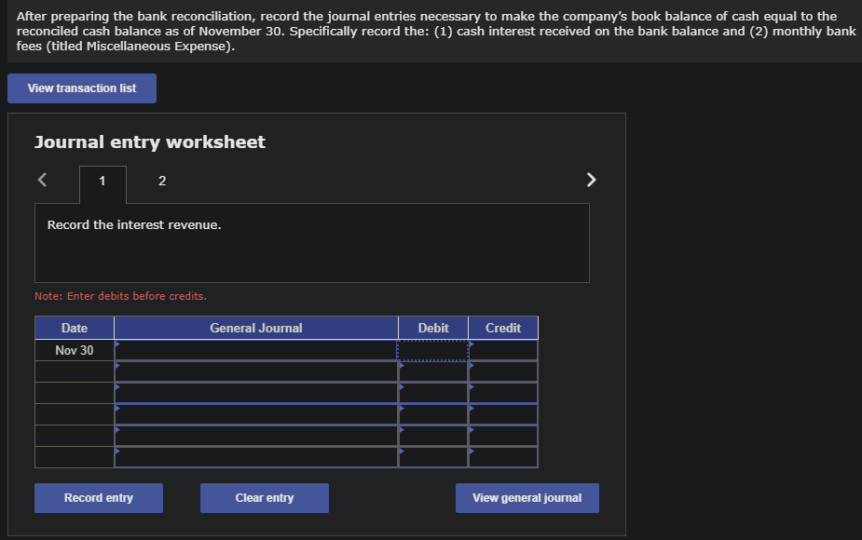
Task: Open the account dropdown in the last journal row
Action: tap(117, 456)
